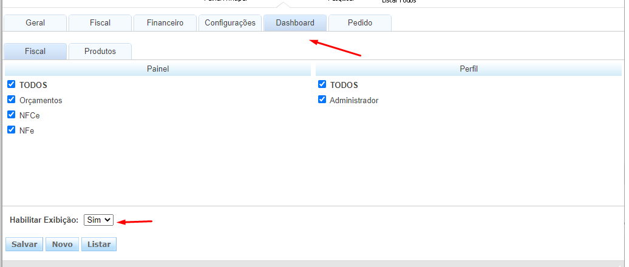This screenshot has width=629, height=267.
Task: Open the Financeiro tab
Action: [165, 23]
